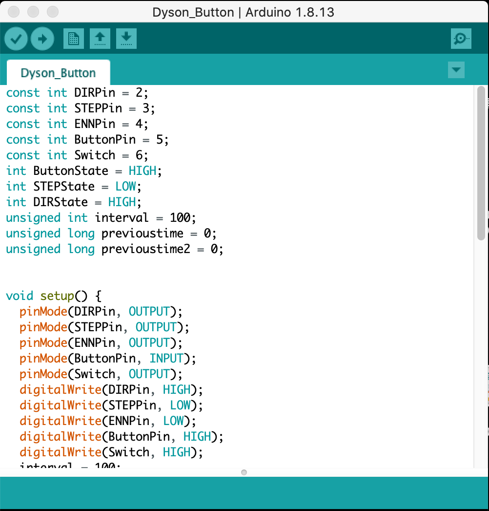Click the line 'unsigned long previoustime = 0;'
This screenshot has height=511, width=489.
[111, 234]
